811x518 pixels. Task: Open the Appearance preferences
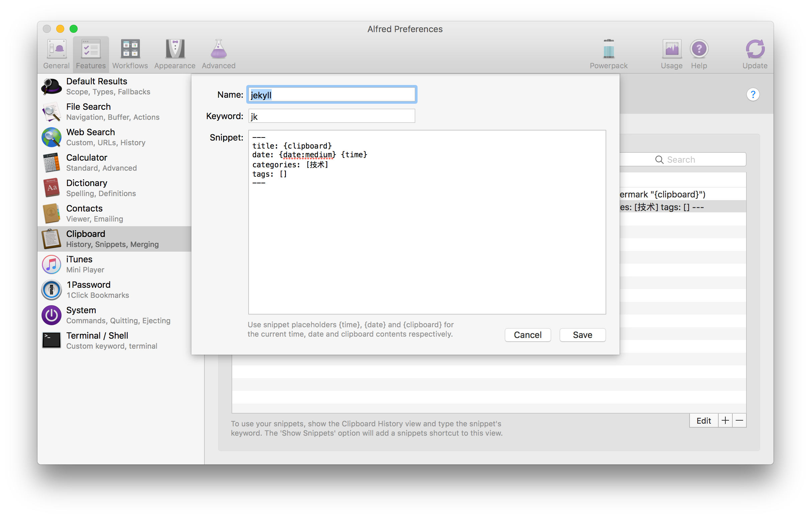point(174,54)
